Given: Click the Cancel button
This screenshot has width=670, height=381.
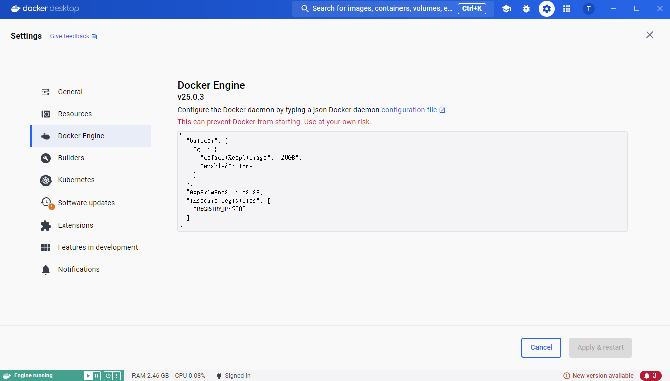Looking at the screenshot, I should click(x=541, y=347).
